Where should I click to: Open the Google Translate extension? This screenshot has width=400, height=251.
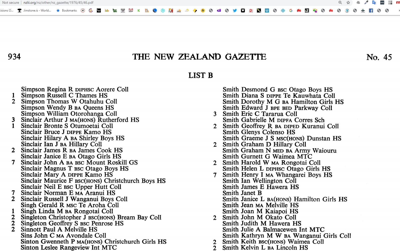(x=374, y=2)
